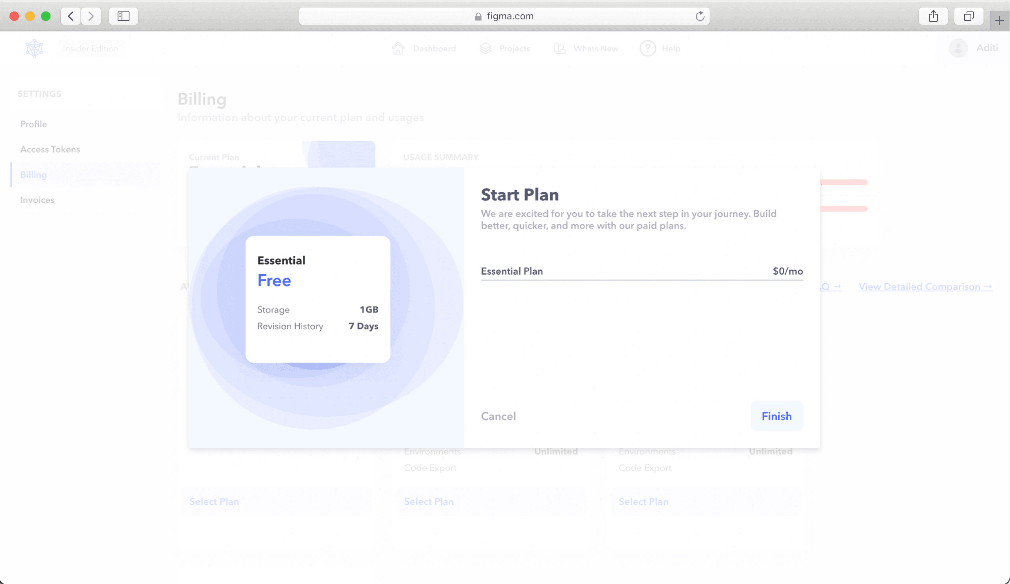Image resolution: width=1010 pixels, height=584 pixels.
Task: Toggle the browser sidebar icon
Action: coord(124,16)
